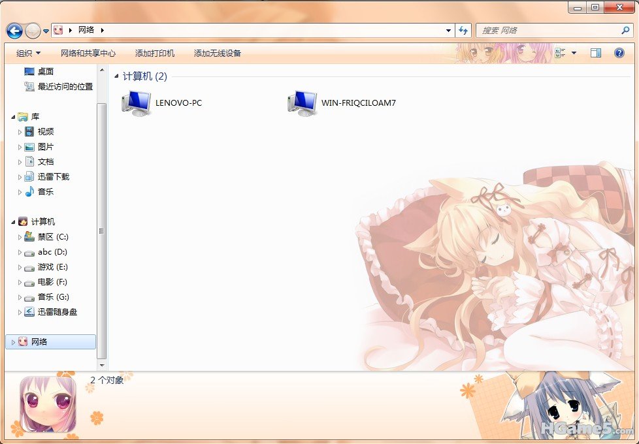Click 添加无线设备 button
639x444 pixels.
(x=218, y=53)
